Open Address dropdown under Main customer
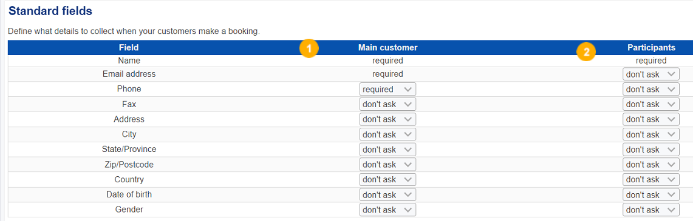The width and height of the screenshot is (693, 221). (387, 119)
